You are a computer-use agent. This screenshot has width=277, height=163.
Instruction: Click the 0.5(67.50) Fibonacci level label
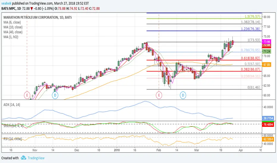point(252,64)
